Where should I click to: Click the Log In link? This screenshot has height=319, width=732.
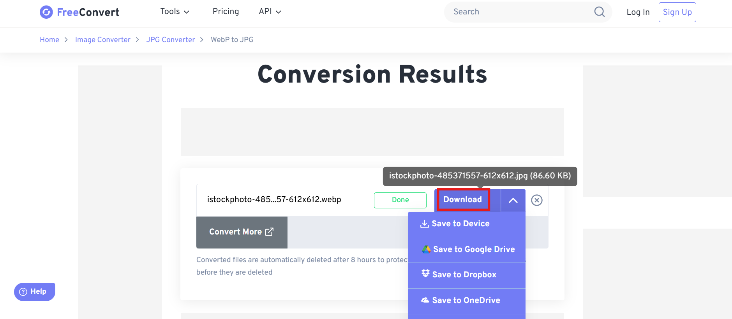pos(638,12)
